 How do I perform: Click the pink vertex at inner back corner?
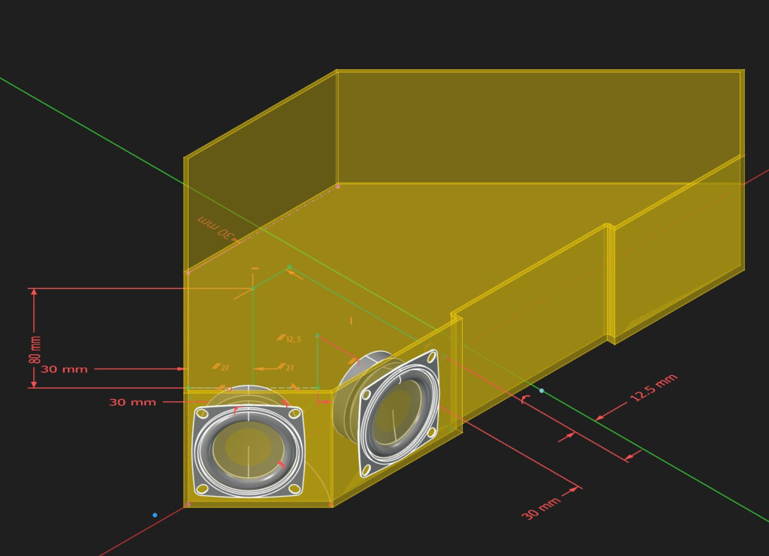coord(337,186)
